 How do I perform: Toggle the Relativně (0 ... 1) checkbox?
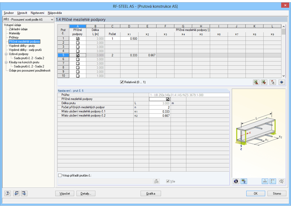pos(122,82)
